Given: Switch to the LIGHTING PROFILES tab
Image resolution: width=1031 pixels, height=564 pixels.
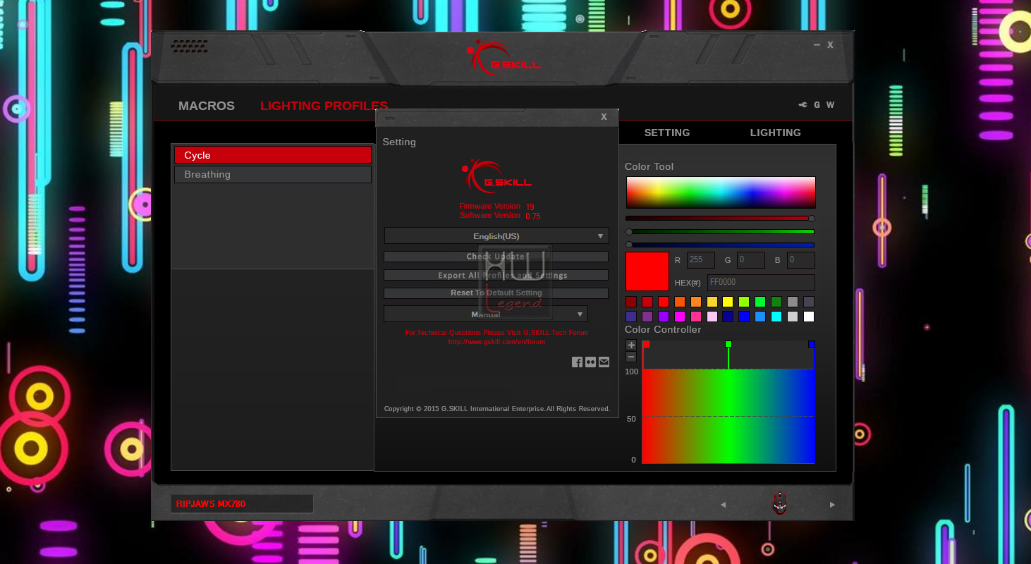Looking at the screenshot, I should tap(324, 106).
